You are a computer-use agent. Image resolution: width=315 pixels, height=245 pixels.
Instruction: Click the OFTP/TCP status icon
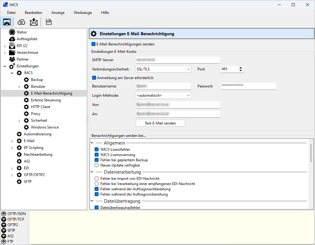tap(3, 219)
